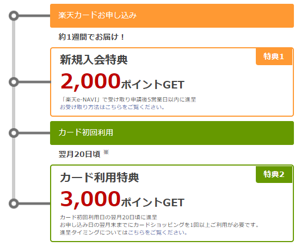Screen dimensions: 301x247
Task: Click the 翌月20日頃 text
Action: click(79, 154)
